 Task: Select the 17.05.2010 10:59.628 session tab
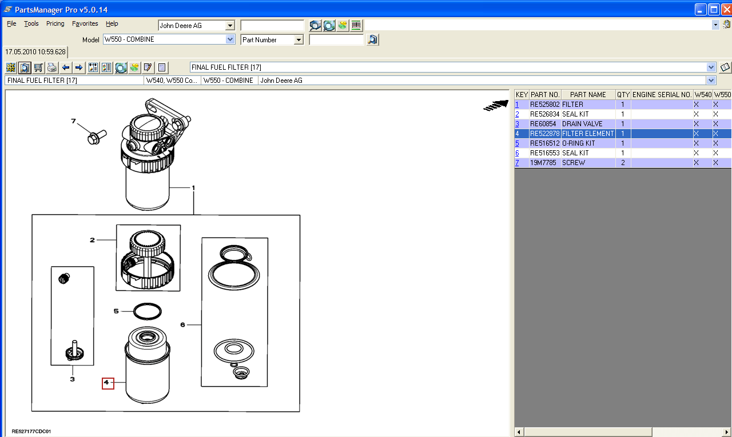pyautogui.click(x=35, y=52)
